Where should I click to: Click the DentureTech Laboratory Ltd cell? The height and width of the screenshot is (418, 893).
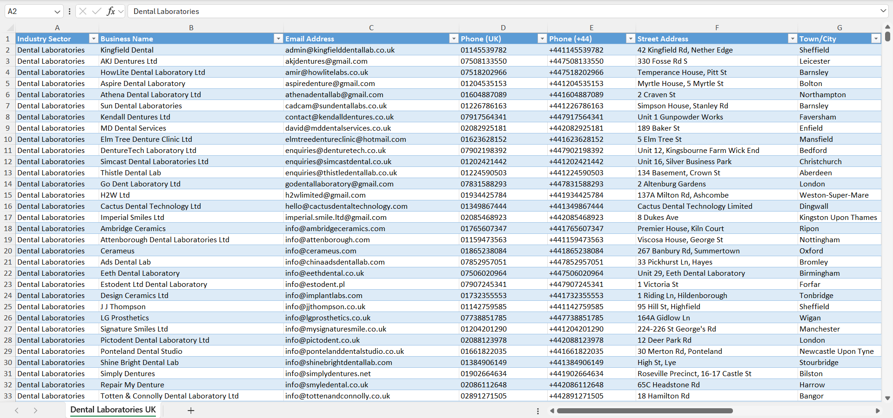191,150
